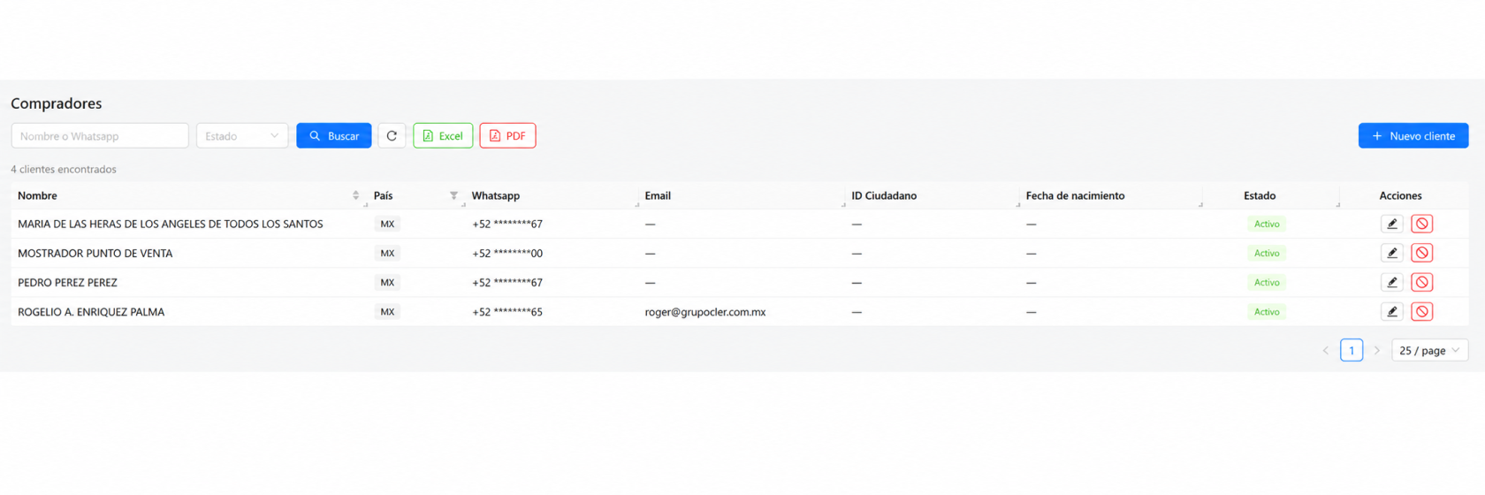Click the 4 clientes encontrados text
The height and width of the screenshot is (495, 1485).
pos(64,169)
